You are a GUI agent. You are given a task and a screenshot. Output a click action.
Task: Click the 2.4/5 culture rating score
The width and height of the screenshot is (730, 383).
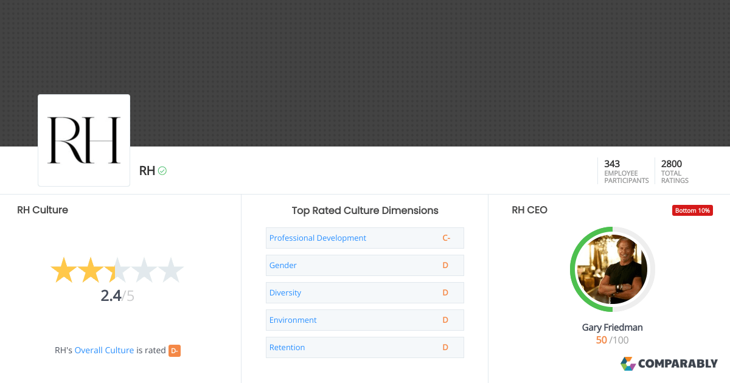[117, 296]
